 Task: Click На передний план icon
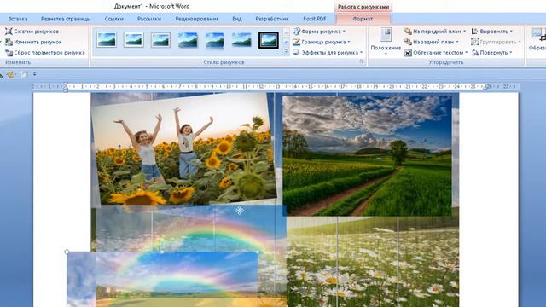coord(408,32)
